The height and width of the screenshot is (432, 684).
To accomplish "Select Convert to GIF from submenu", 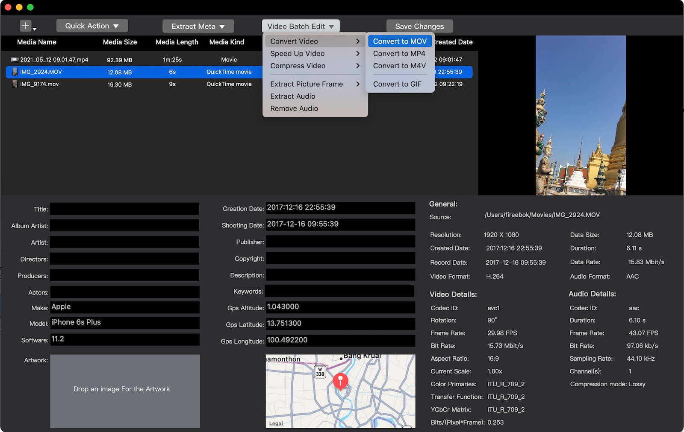I will pos(397,84).
